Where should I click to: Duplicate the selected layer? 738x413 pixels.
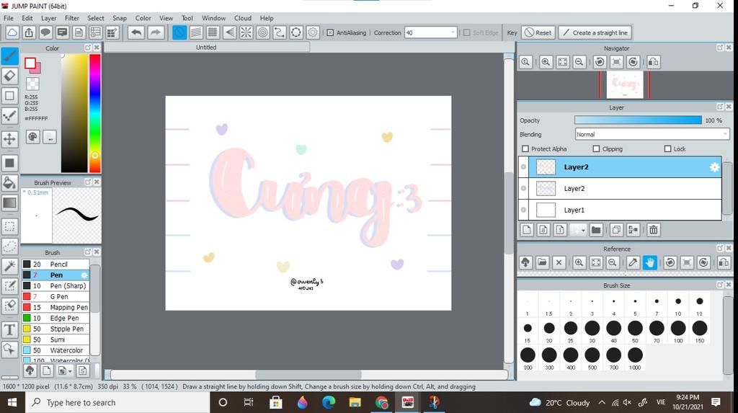coord(615,230)
